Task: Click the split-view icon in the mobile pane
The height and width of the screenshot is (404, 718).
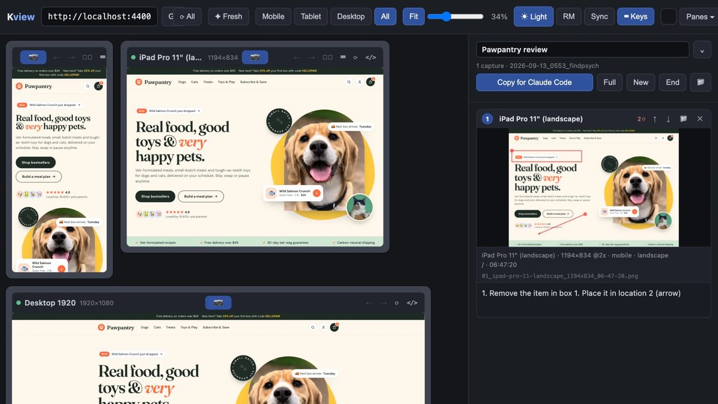Action: pos(87,57)
